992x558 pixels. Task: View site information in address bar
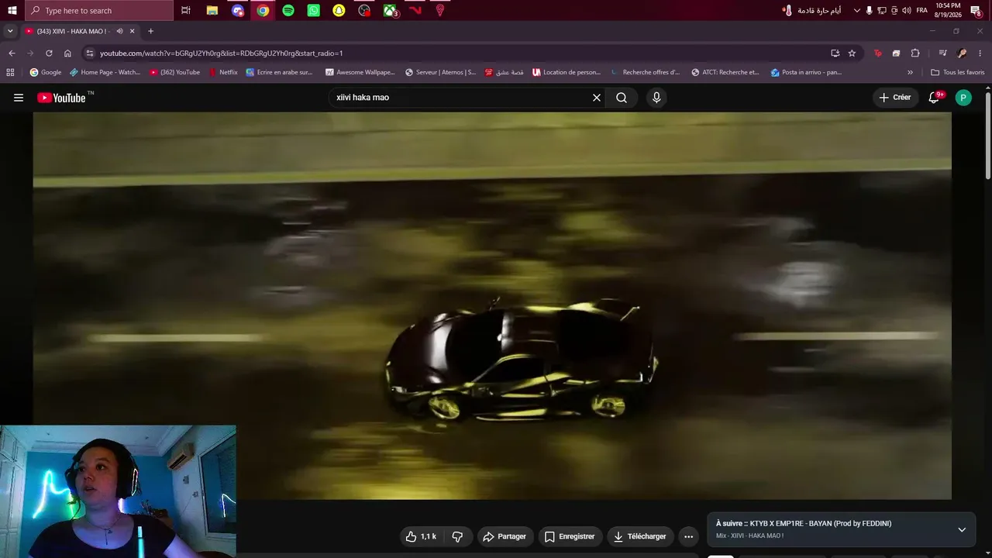coord(90,53)
